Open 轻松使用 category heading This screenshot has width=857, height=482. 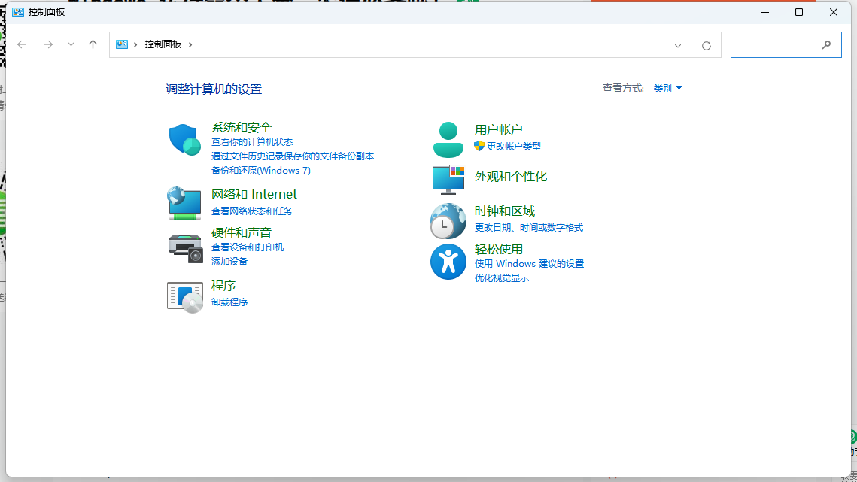pos(498,249)
